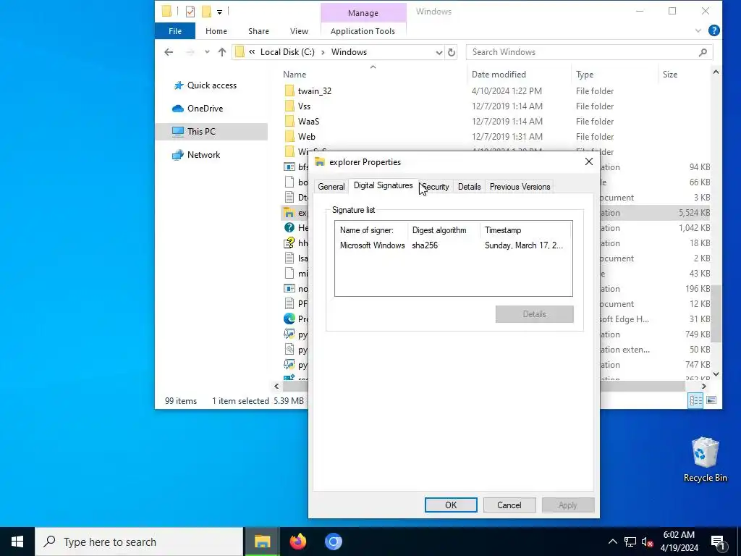The height and width of the screenshot is (556, 741).
Task: Click the search magnifier icon
Action: [x=703, y=52]
